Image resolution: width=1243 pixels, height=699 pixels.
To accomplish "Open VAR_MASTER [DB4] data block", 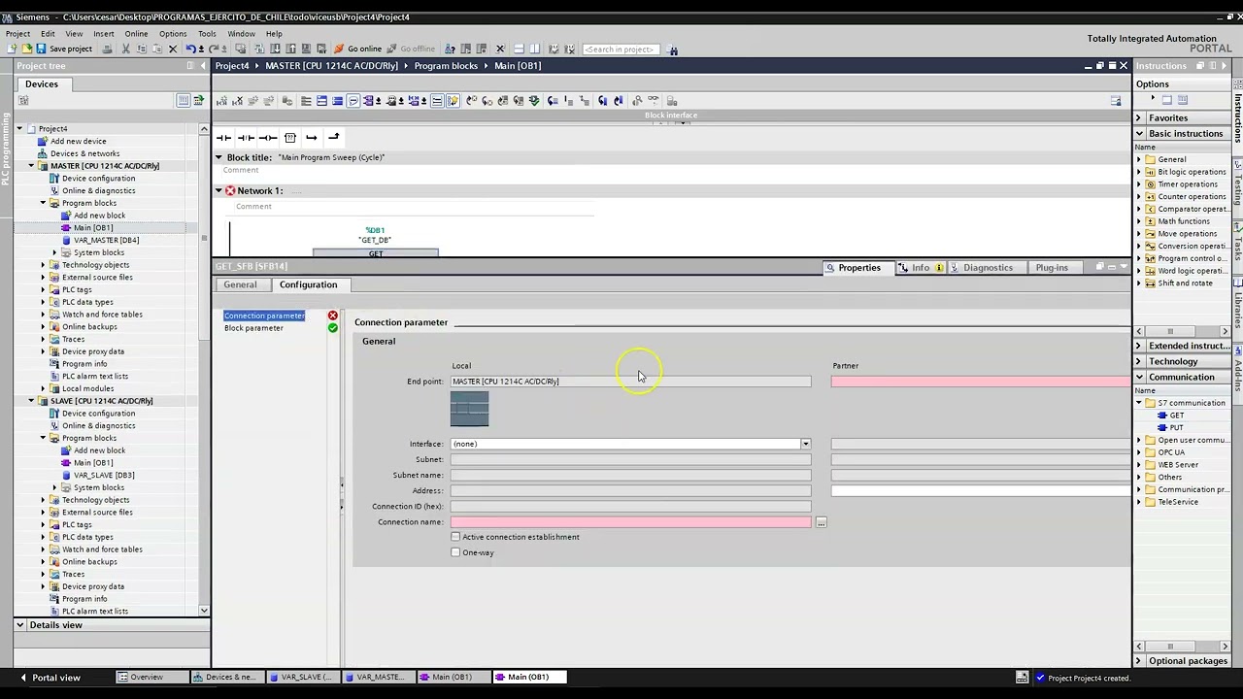I will pos(106,240).
